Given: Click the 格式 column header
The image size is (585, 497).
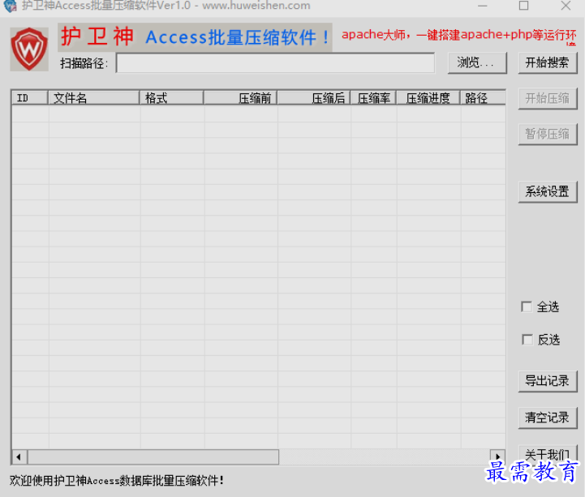Looking at the screenshot, I should click(x=172, y=98).
